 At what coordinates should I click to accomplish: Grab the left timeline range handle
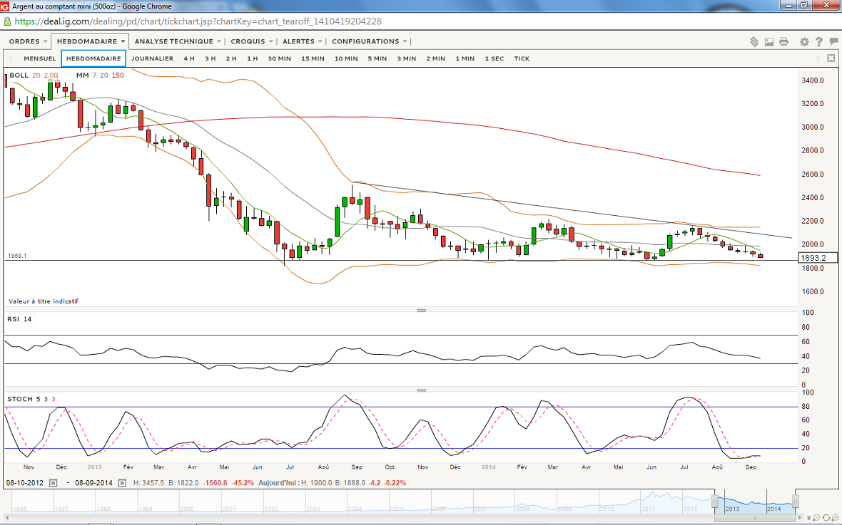tap(715, 502)
